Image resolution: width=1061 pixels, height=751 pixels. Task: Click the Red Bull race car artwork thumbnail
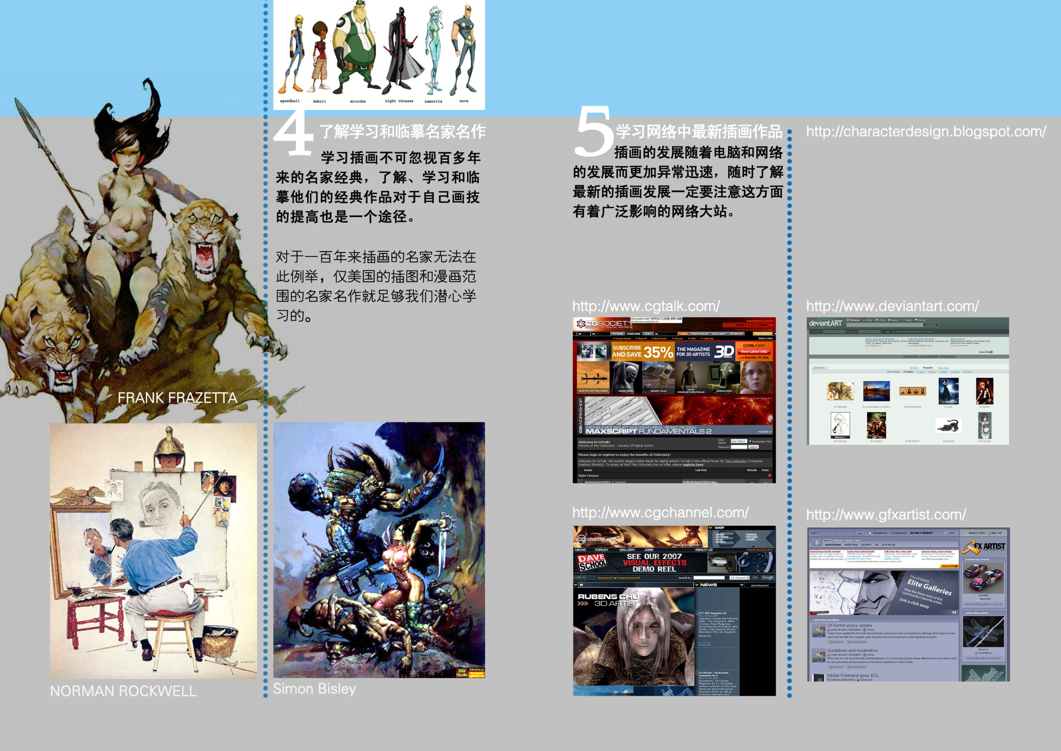tap(983, 578)
